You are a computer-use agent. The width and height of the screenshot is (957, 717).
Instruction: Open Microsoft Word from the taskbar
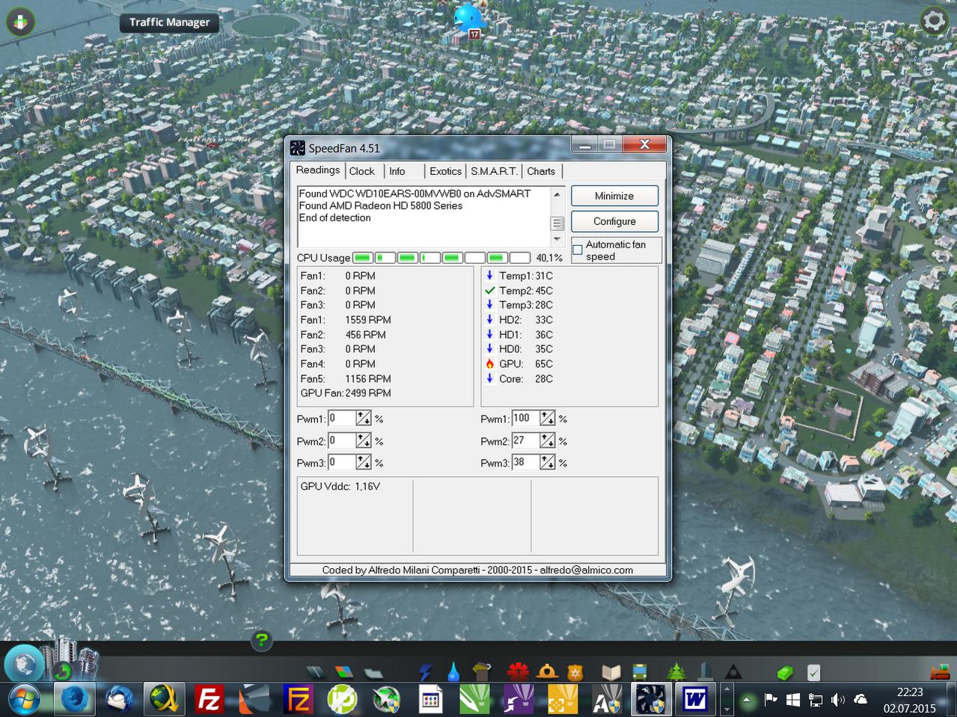[695, 700]
